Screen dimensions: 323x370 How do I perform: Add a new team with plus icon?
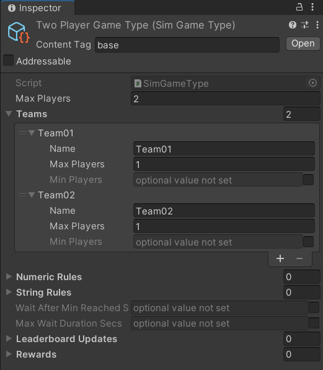280,258
